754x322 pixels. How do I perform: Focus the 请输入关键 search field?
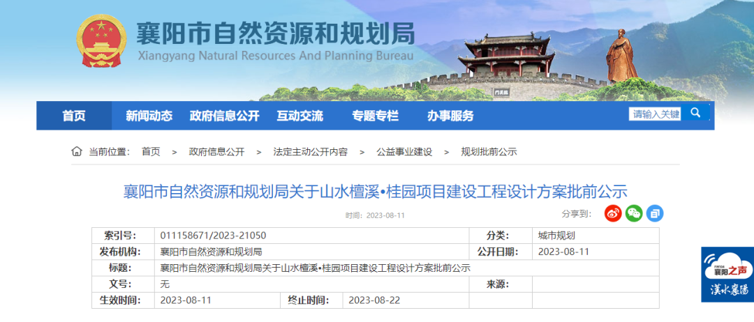[655, 114]
